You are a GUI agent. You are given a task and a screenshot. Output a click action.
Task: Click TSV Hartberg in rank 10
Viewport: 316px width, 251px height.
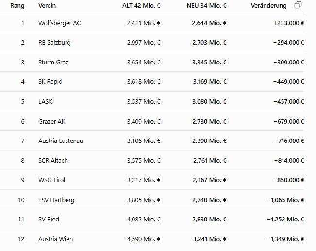[x=56, y=200]
